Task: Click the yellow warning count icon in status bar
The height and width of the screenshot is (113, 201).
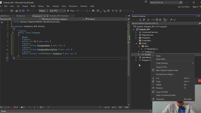Action: pyautogui.click(x=22, y=107)
